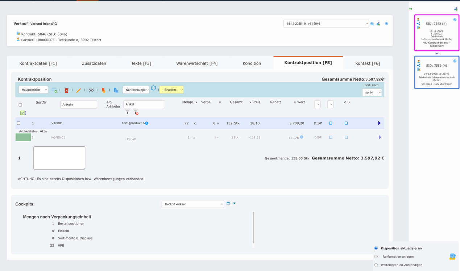Image resolution: width=460 pixels, height=271 pixels.
Task: Select the Weiterleiten an Zuständigen option
Action: pyautogui.click(x=376, y=265)
